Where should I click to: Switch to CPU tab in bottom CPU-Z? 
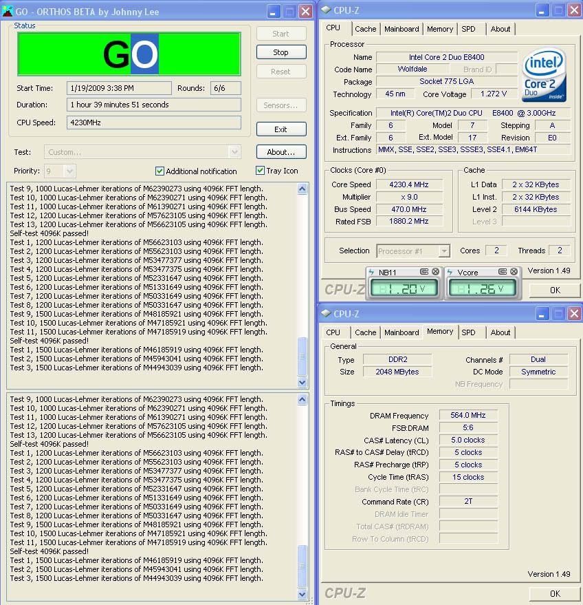[333, 332]
